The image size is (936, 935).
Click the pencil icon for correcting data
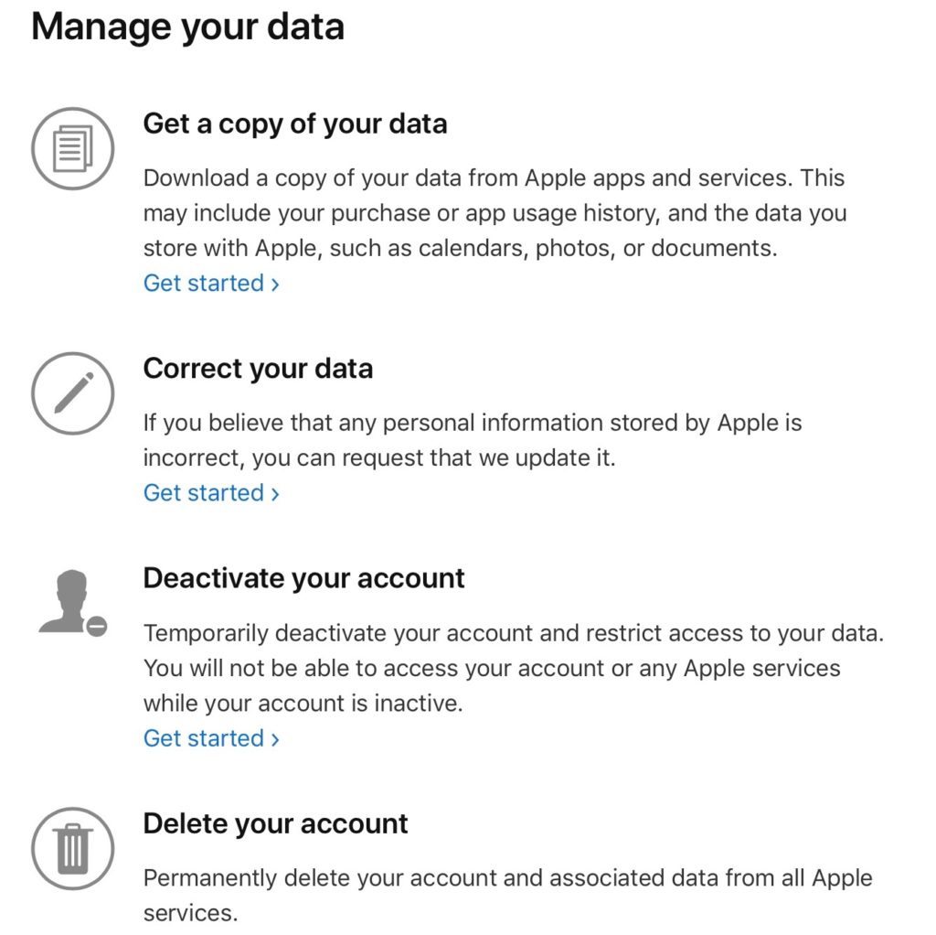tap(73, 393)
